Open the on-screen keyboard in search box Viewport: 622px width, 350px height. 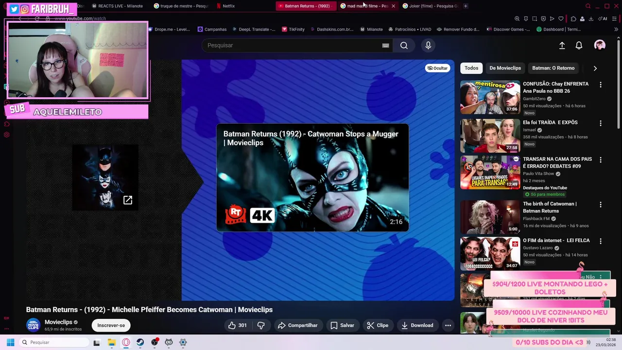click(385, 45)
